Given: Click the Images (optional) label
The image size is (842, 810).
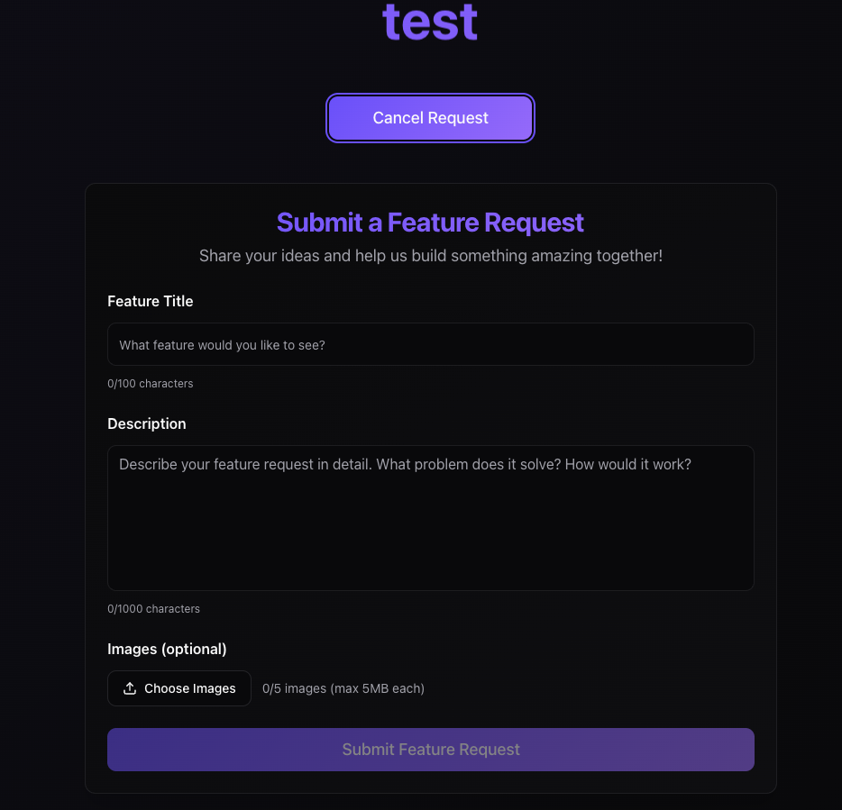Looking at the screenshot, I should point(167,649).
